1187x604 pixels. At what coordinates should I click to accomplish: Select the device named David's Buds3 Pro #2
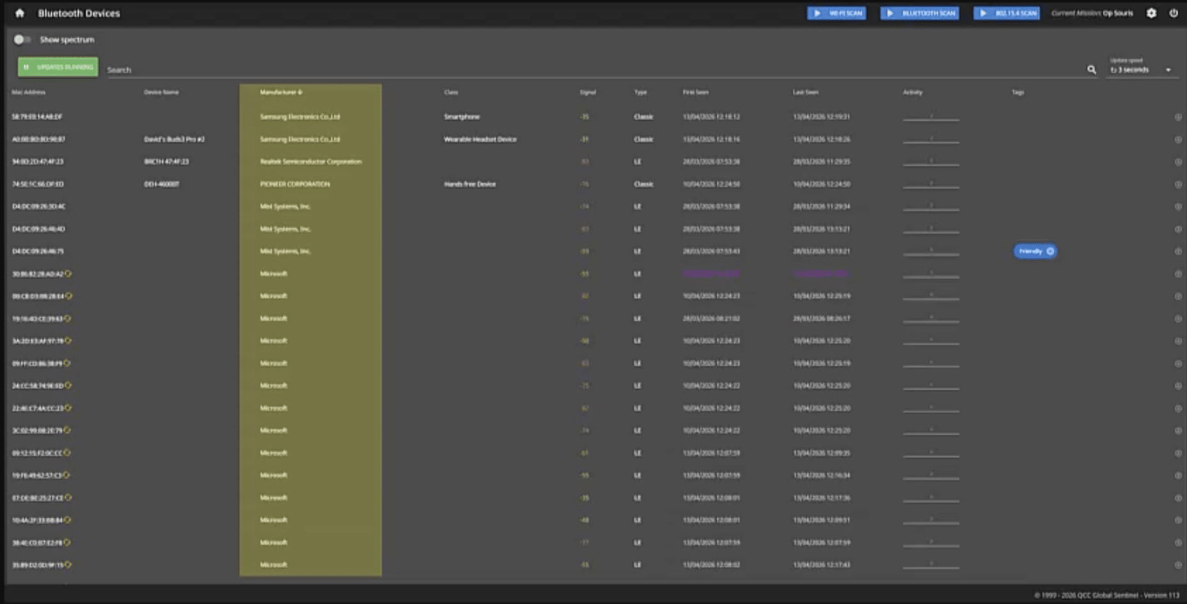click(174, 139)
